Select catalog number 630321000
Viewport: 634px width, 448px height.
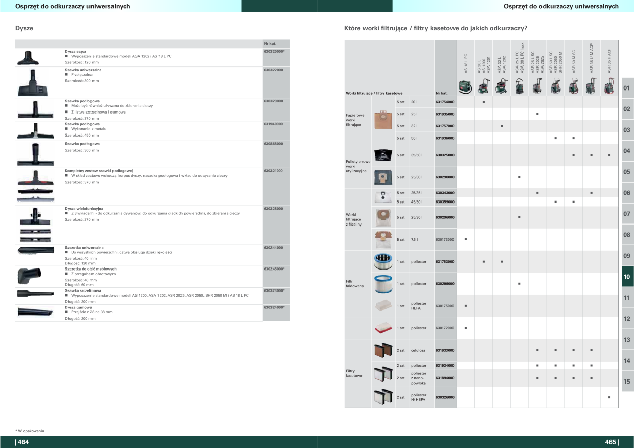[274, 171]
